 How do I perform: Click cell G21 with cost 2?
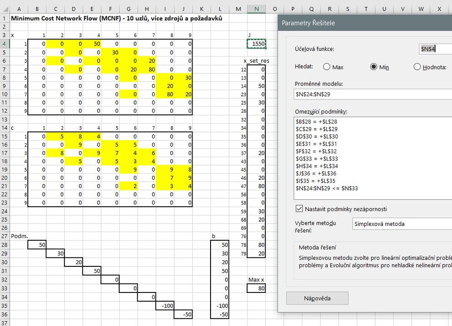128,186
